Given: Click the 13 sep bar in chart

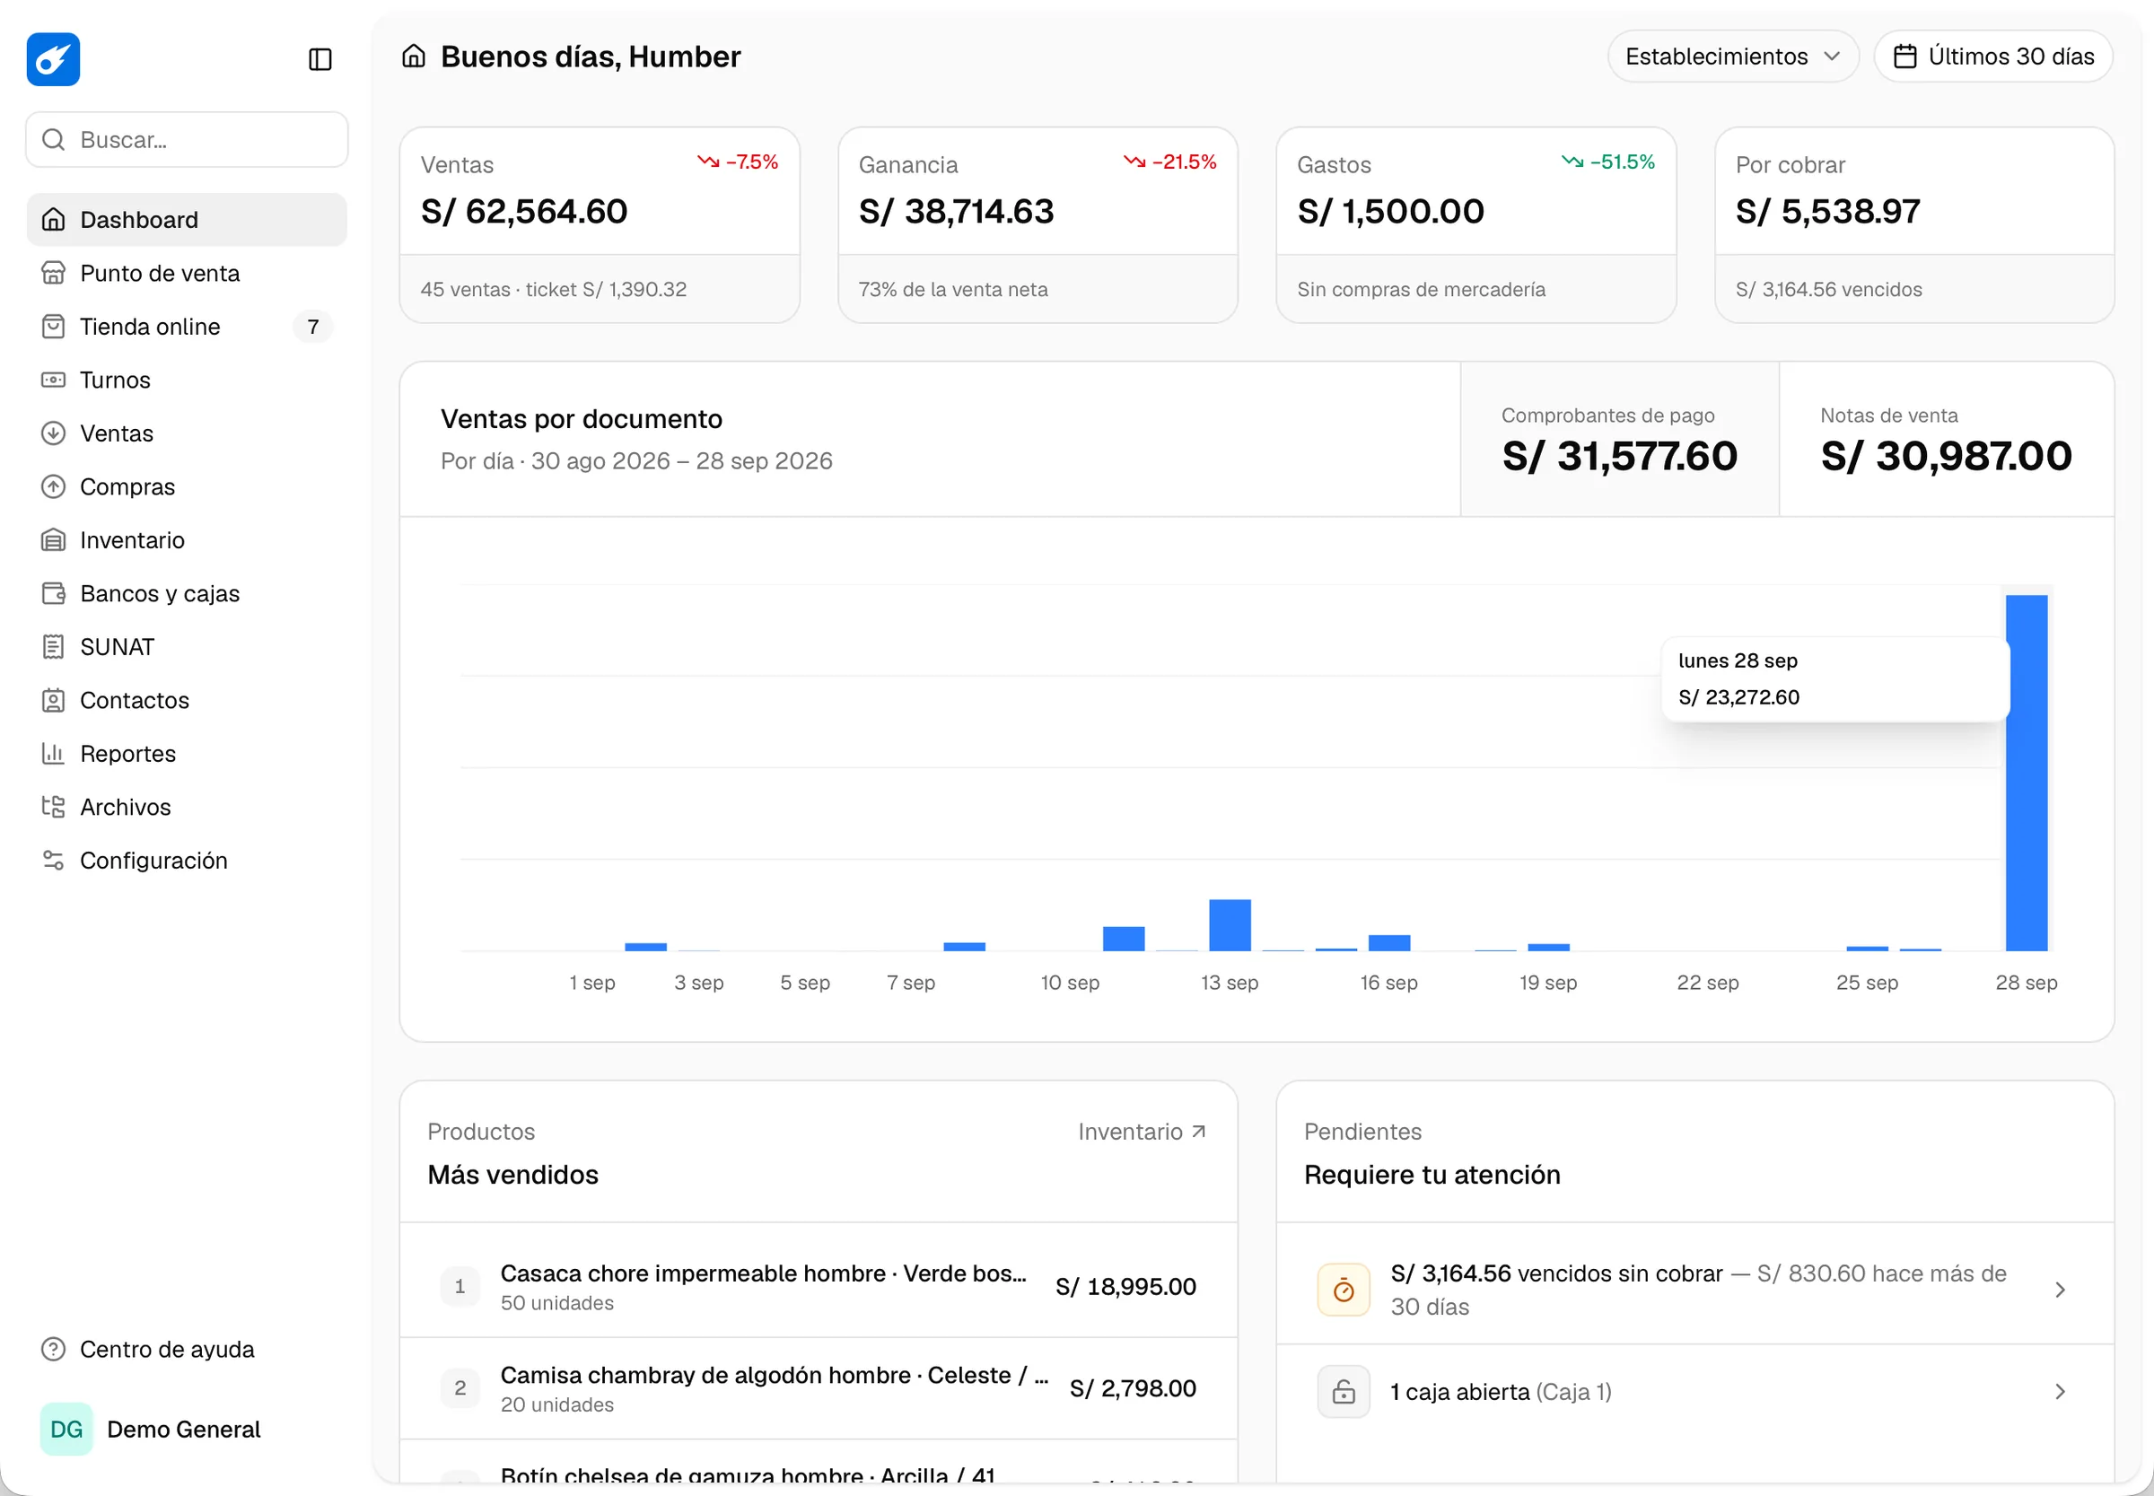Looking at the screenshot, I should point(1230,925).
